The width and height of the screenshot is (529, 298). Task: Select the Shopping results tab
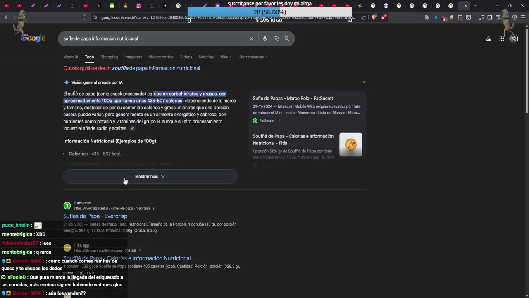[109, 57]
